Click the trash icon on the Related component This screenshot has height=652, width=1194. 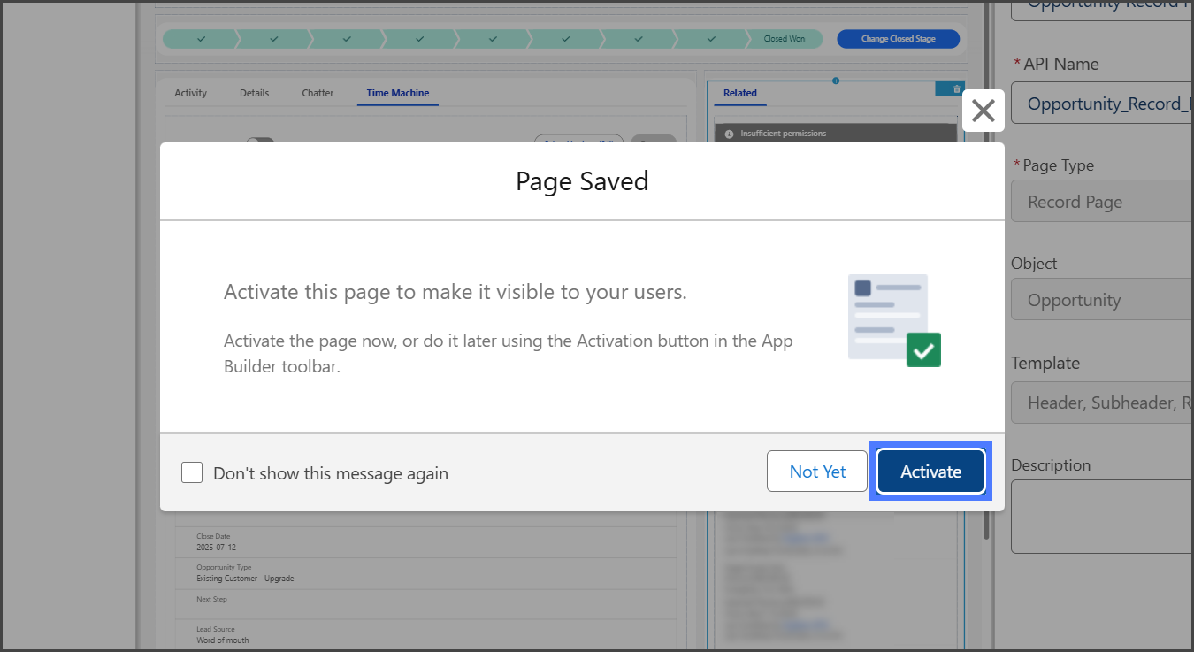(956, 89)
